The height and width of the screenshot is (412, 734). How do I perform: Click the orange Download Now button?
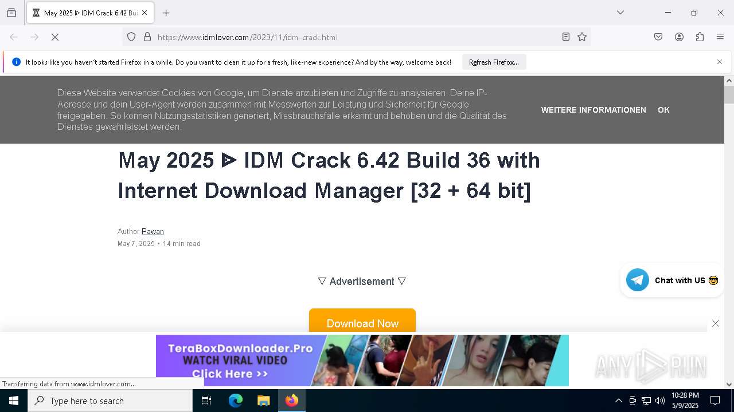point(362,322)
